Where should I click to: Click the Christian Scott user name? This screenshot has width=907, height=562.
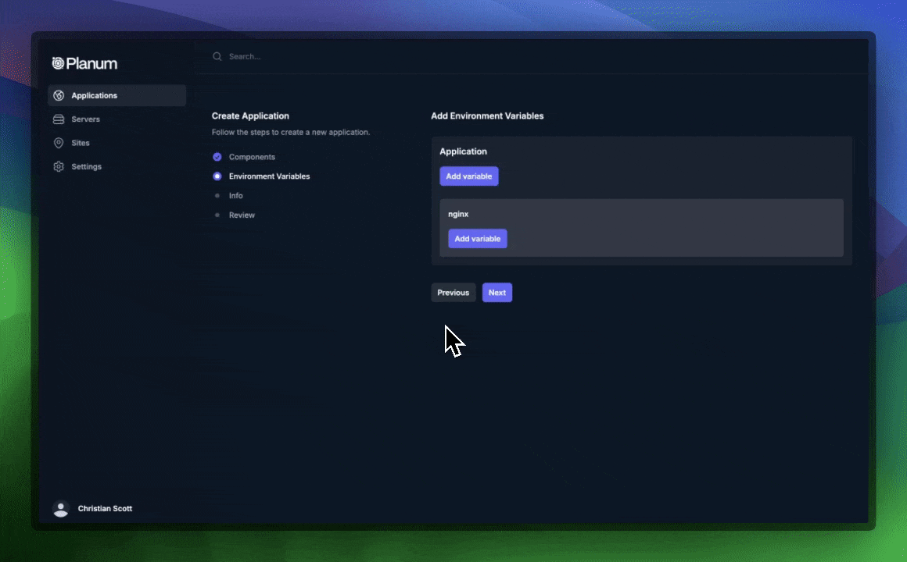105,508
